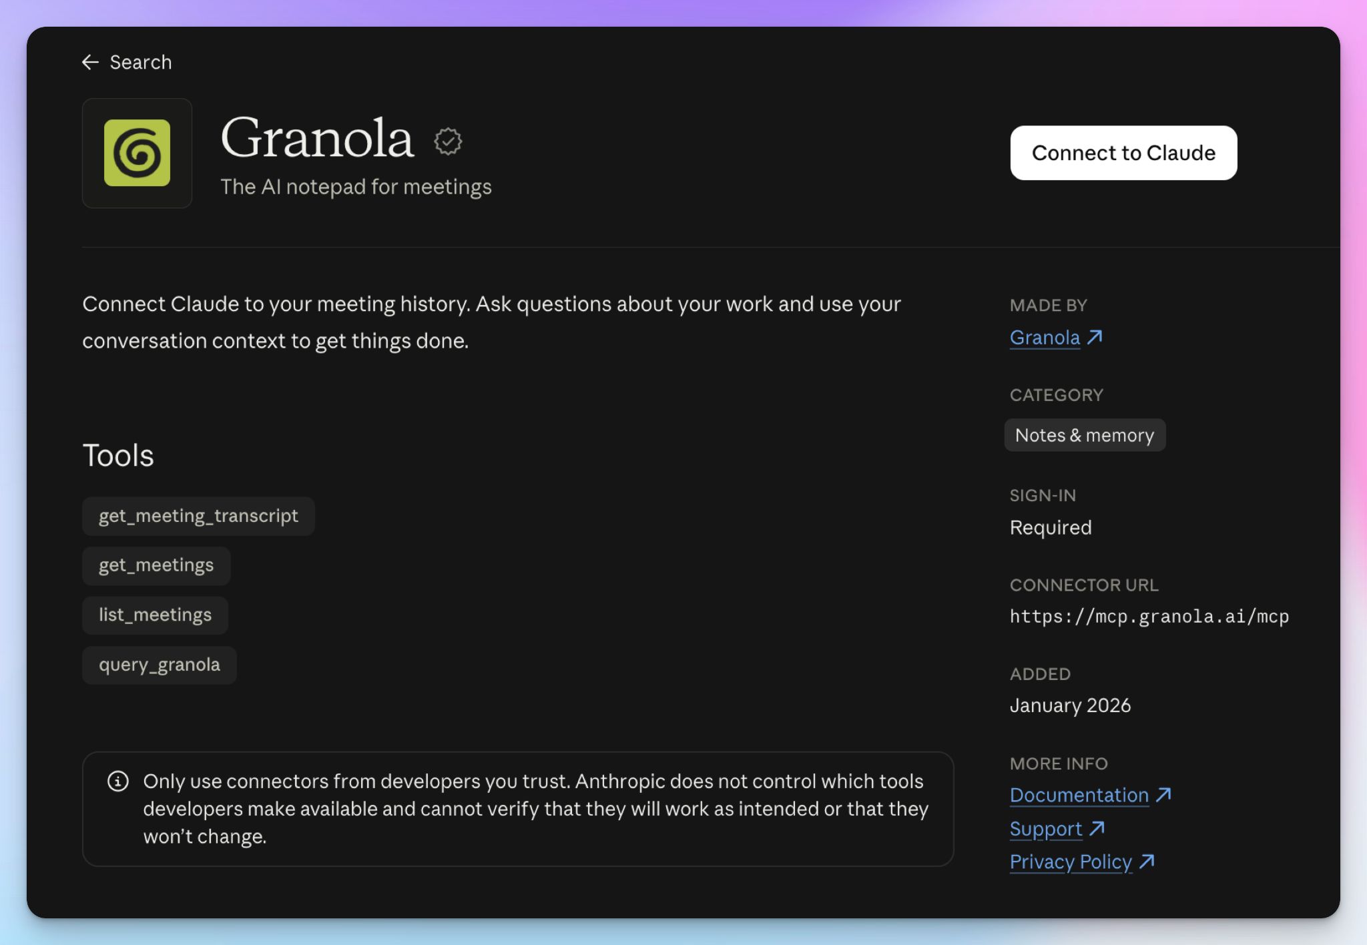
Task: Click the info icon in the trust notice
Action: pos(118,781)
